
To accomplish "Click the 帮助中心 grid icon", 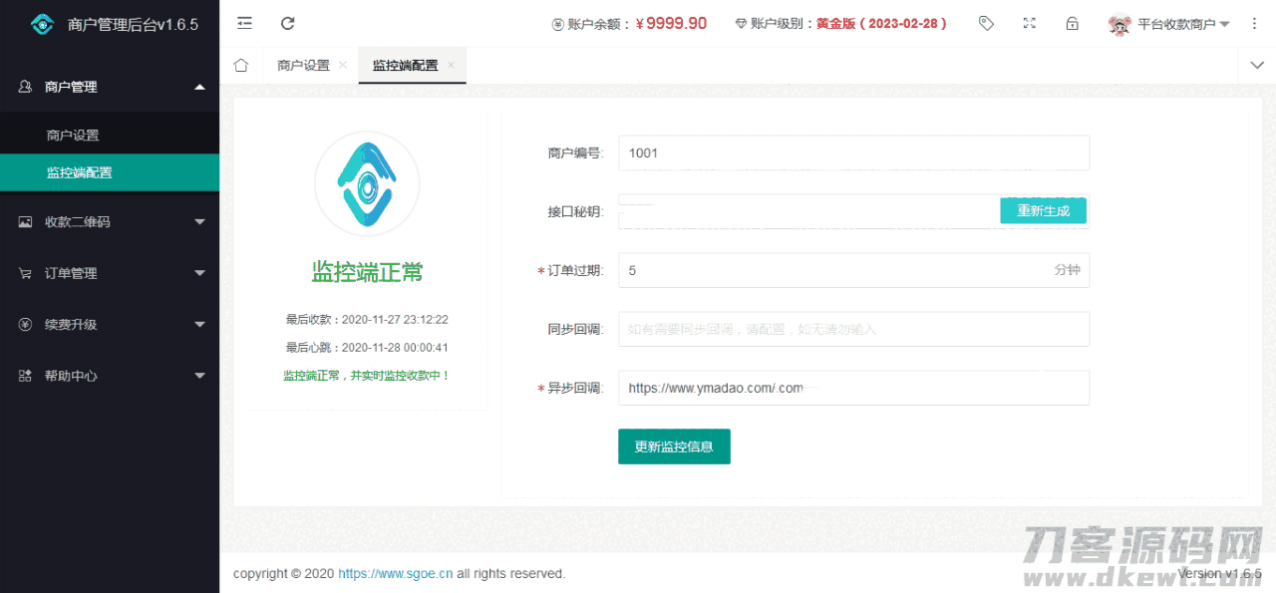I will click(23, 376).
